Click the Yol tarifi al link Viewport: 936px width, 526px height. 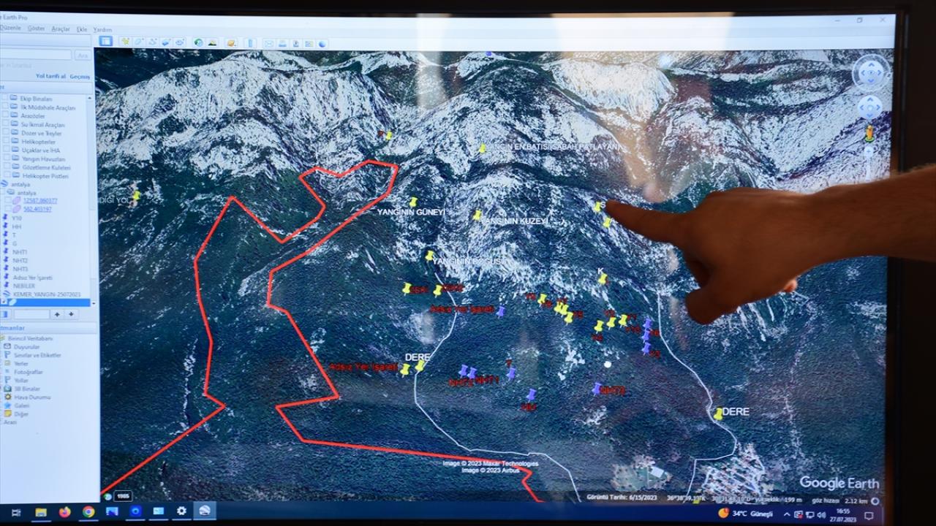point(50,76)
